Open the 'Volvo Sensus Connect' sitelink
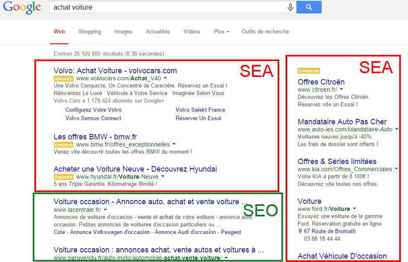This screenshot has width=408, height=262. point(93,118)
